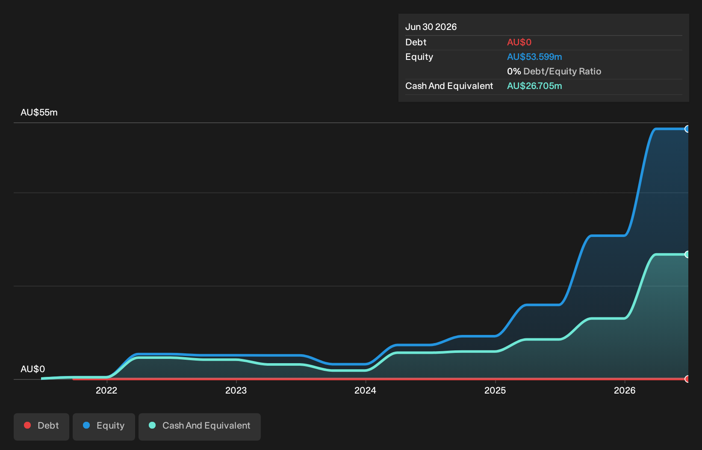
Task: Click the 2026 x-axis label
Action: (x=625, y=390)
